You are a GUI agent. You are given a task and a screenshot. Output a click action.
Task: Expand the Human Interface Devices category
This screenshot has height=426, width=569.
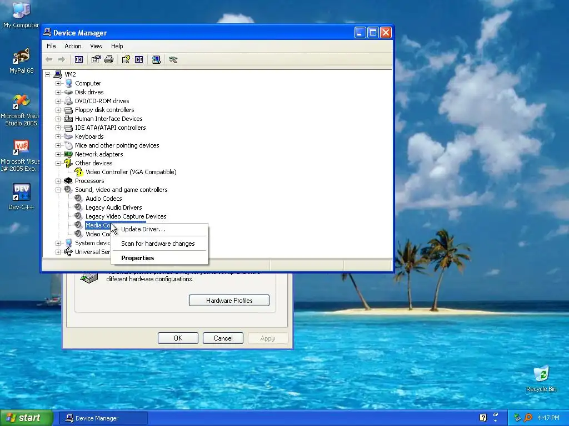[x=58, y=119]
